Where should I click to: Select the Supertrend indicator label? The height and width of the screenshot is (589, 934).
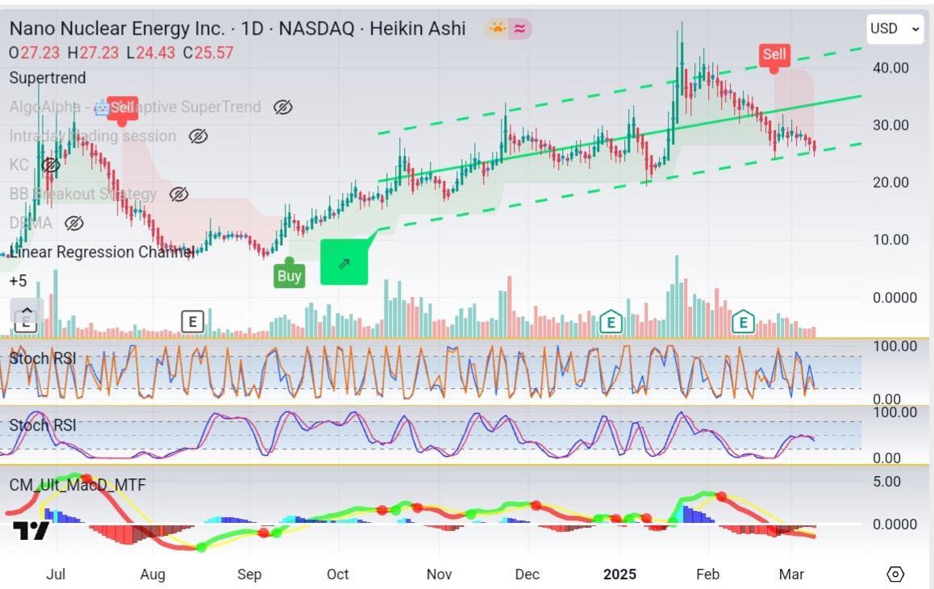coord(48,78)
